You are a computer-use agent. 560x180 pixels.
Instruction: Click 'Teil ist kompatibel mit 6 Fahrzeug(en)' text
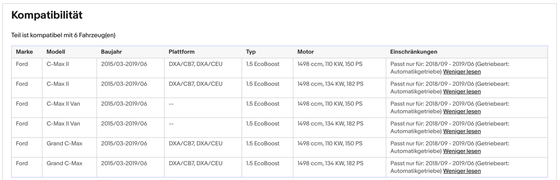click(x=63, y=35)
